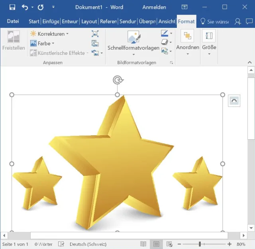
Task: Click the Save icon in the title bar
Action: 12,7
